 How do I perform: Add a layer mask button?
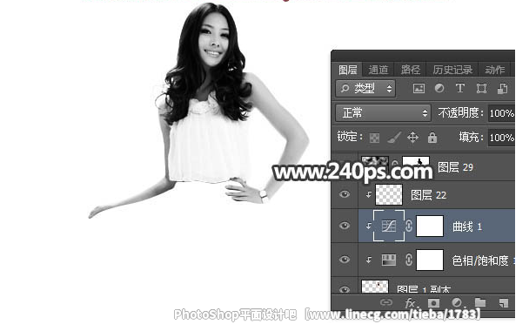click(x=433, y=302)
